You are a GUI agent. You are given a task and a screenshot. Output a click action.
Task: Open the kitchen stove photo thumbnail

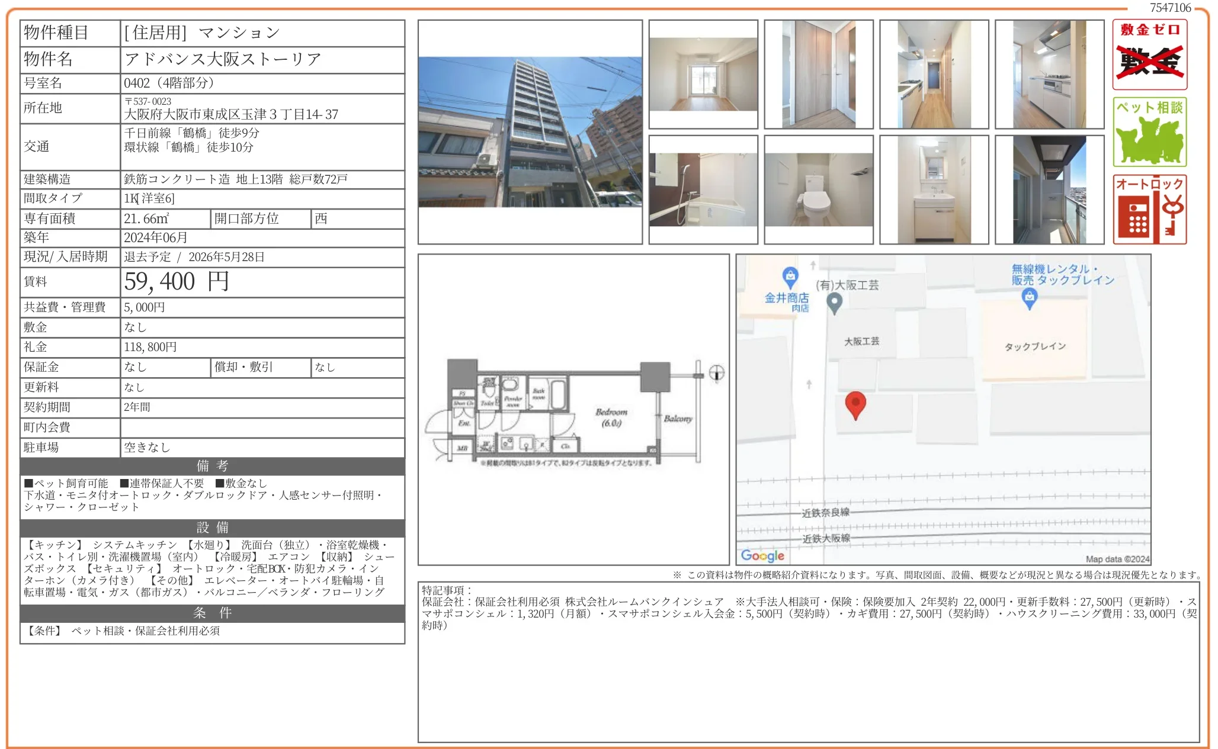pyautogui.click(x=1049, y=75)
